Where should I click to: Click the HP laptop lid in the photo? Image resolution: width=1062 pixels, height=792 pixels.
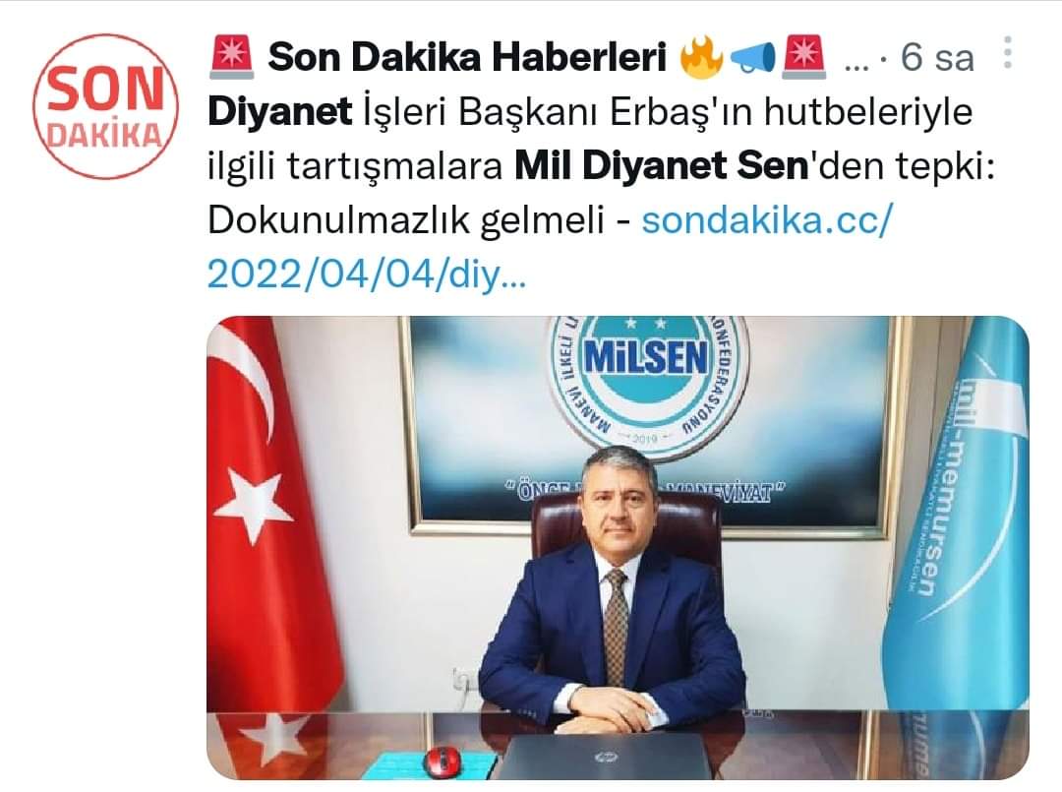pyautogui.click(x=602, y=758)
